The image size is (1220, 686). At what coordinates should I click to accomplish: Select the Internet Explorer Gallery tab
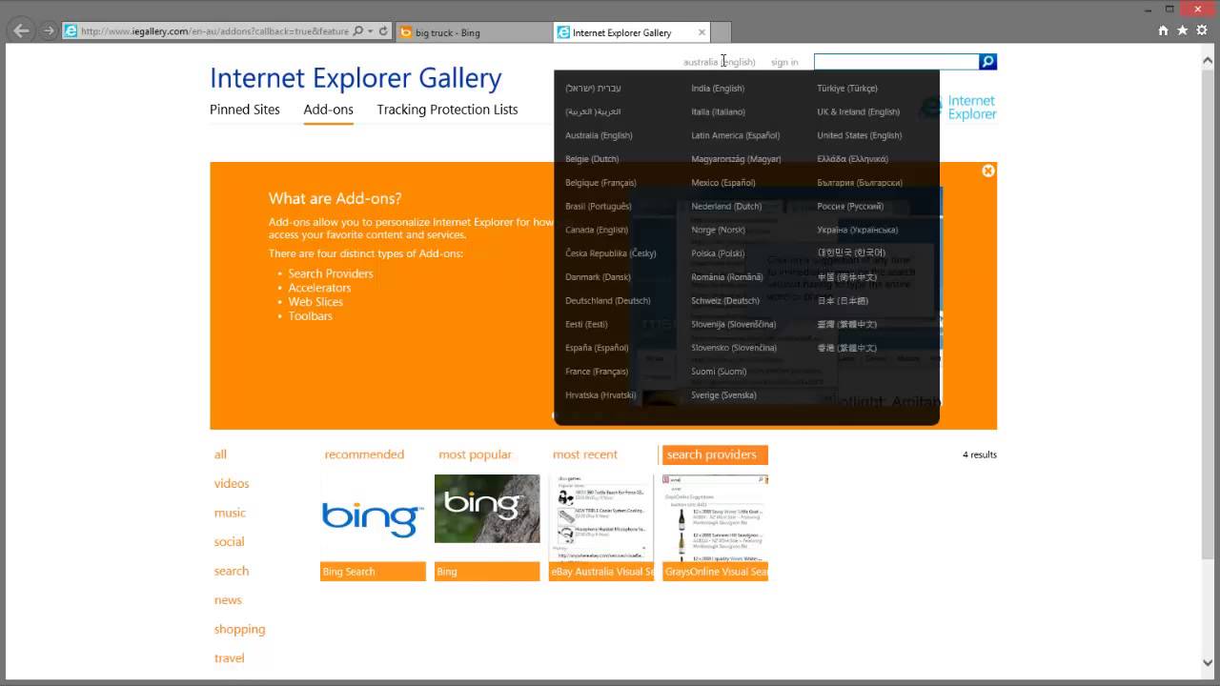(x=631, y=32)
